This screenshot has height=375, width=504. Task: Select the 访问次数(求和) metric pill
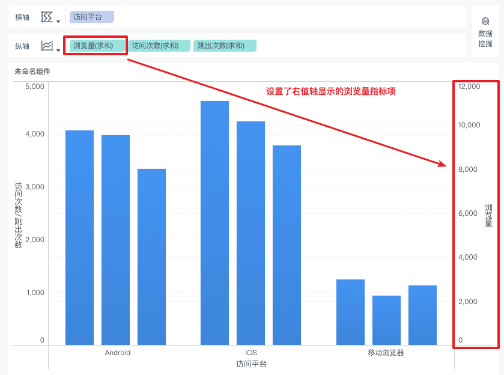pyautogui.click(x=159, y=46)
